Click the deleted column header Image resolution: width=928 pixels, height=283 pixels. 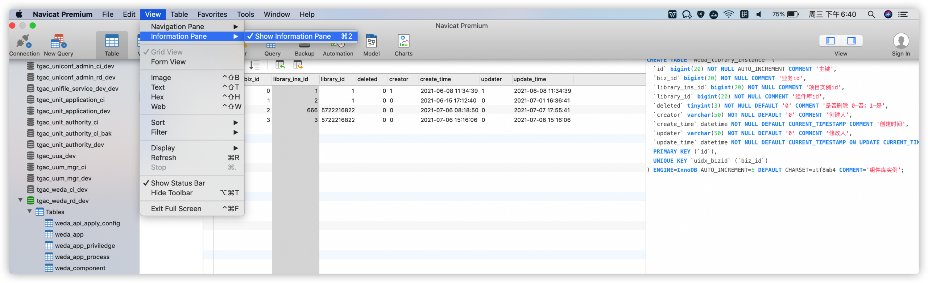372,79
